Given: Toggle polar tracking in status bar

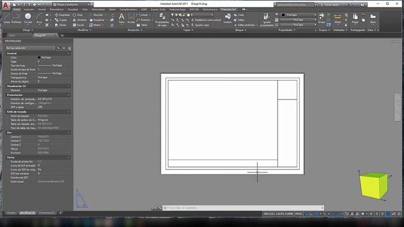Looking at the screenshot, I should tap(316, 214).
